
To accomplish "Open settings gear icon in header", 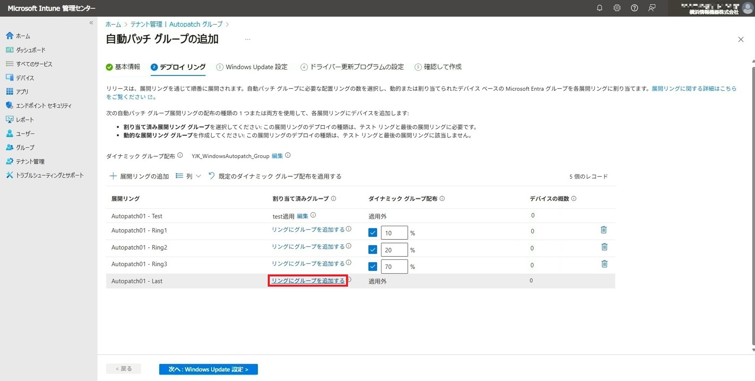I will click(617, 8).
